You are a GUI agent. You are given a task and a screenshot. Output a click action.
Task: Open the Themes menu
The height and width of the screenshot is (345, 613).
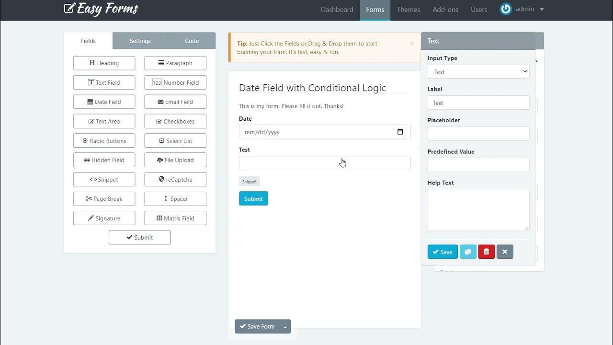(x=408, y=10)
